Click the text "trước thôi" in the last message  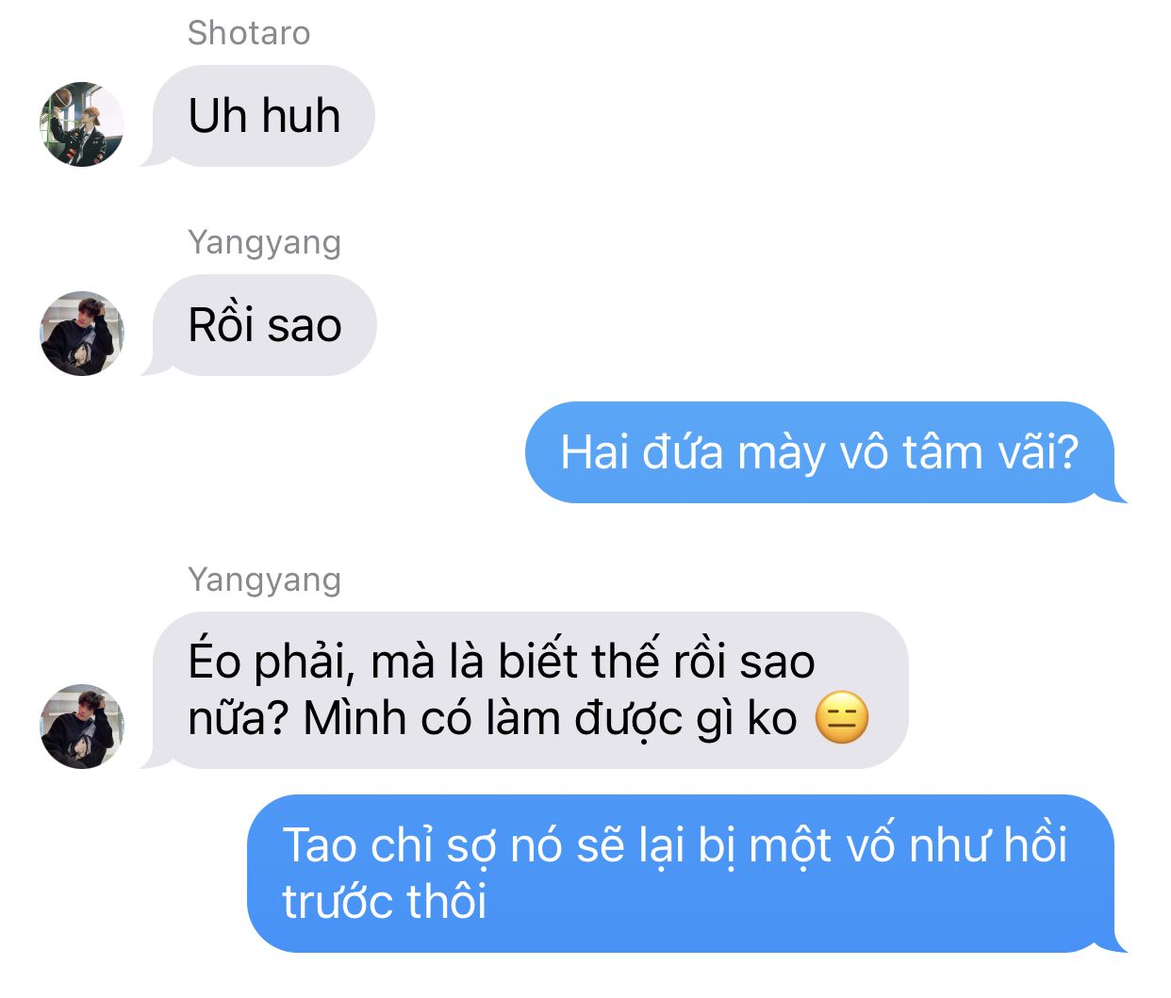pos(385,903)
